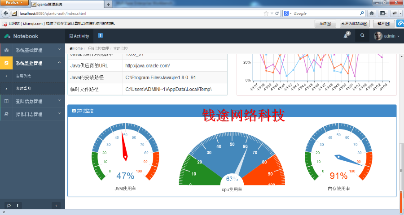Reload the page with the refresh icon

[277, 13]
